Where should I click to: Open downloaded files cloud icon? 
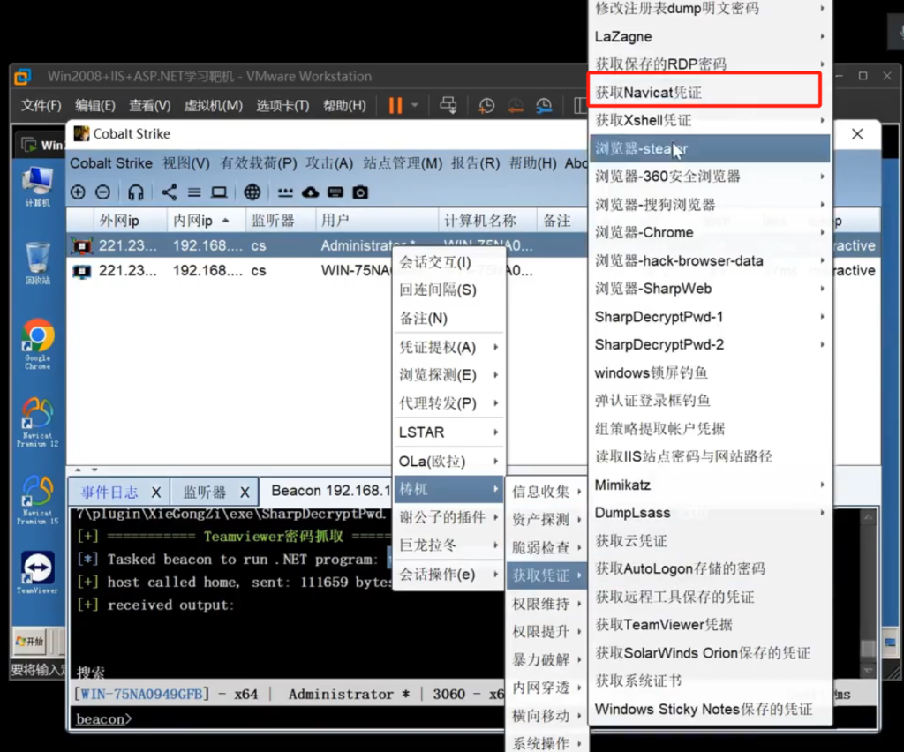[x=310, y=192]
